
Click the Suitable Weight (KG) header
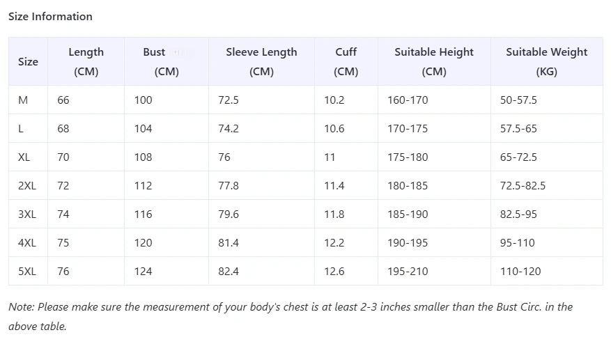(x=547, y=61)
